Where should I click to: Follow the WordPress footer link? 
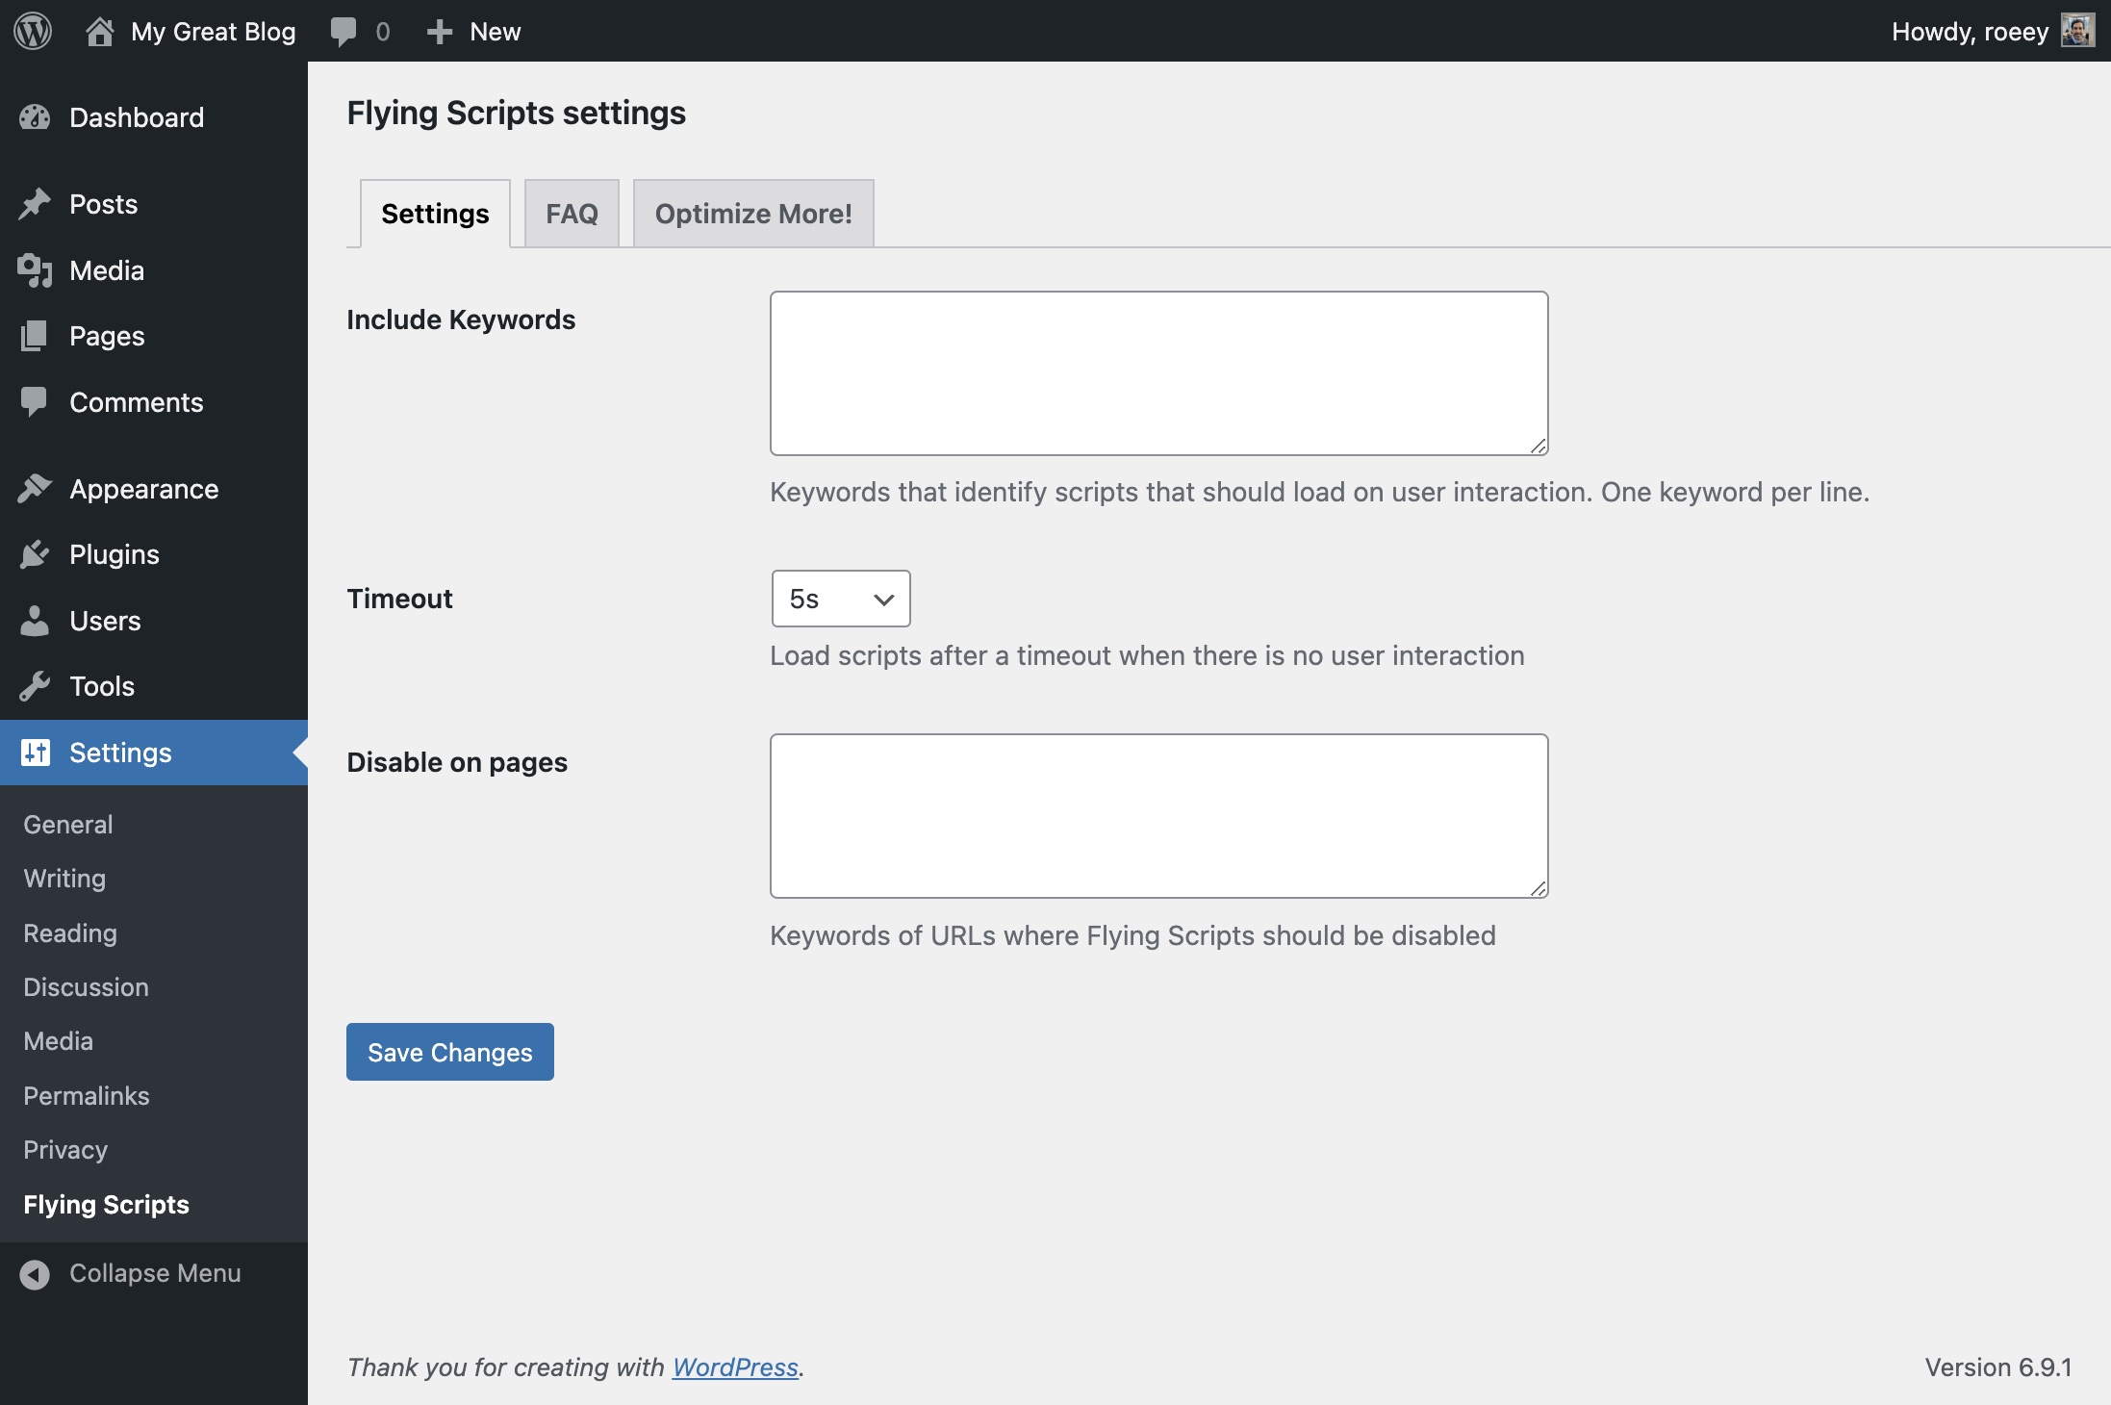735,1367
